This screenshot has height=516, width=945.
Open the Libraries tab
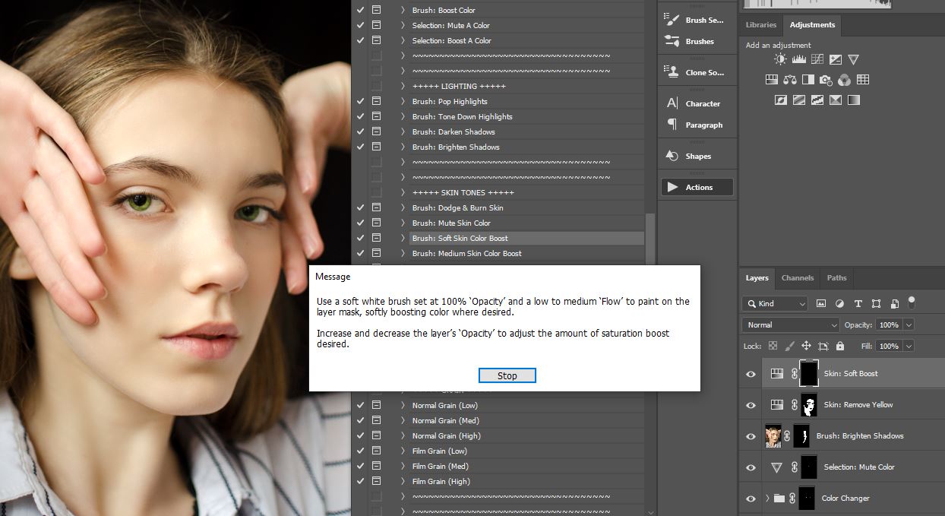pyautogui.click(x=760, y=25)
